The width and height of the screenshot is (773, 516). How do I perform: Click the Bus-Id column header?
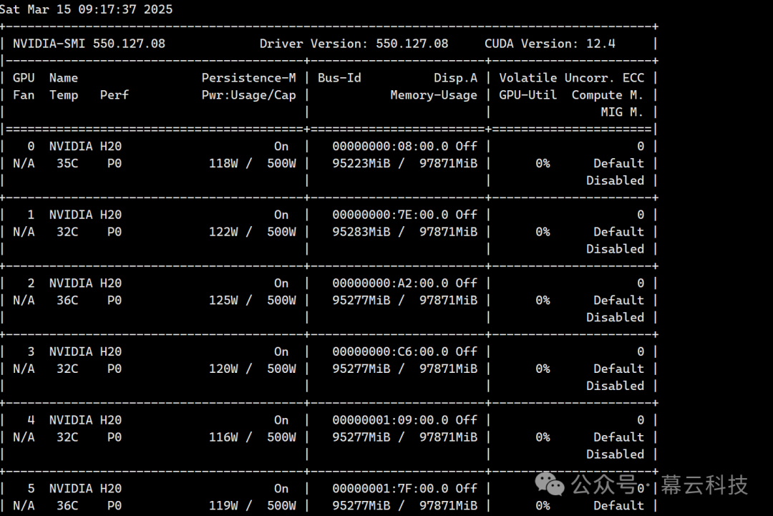pos(340,78)
